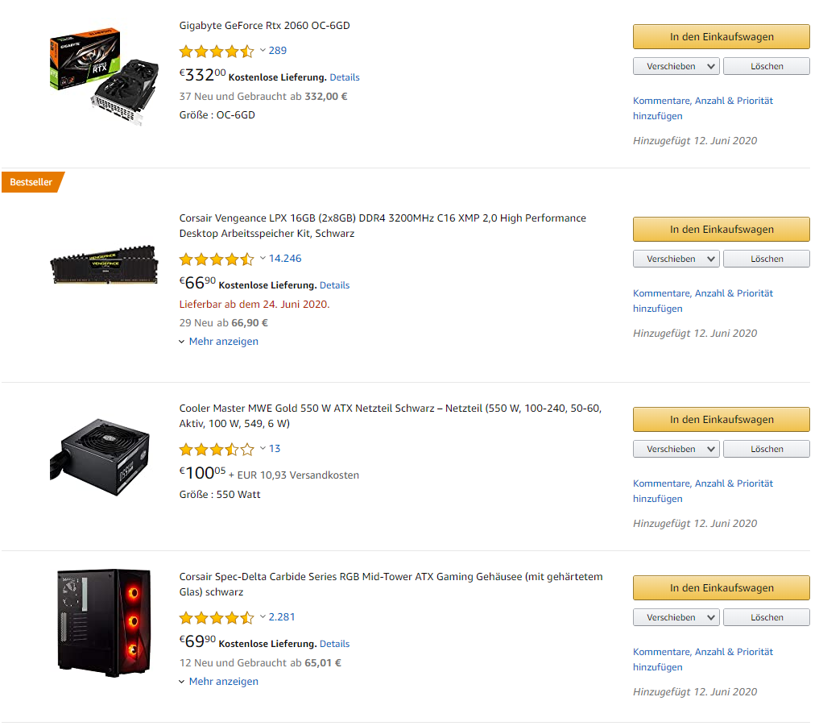Open the Cooler Master power supply image
Screen dimensions: 819x726
click(100, 457)
